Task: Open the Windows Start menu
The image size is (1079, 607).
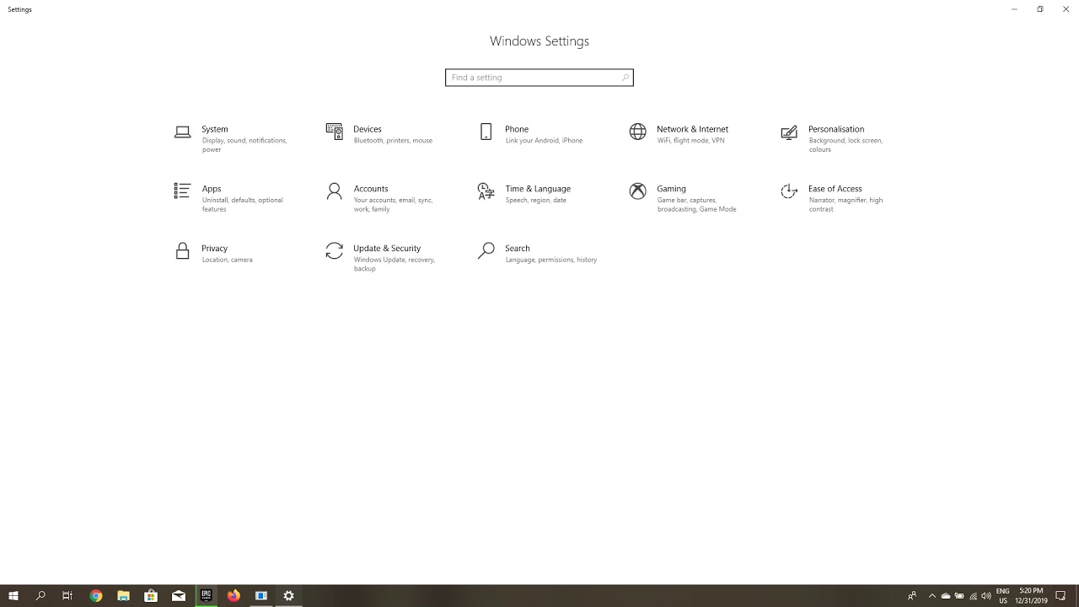Action: 13,596
